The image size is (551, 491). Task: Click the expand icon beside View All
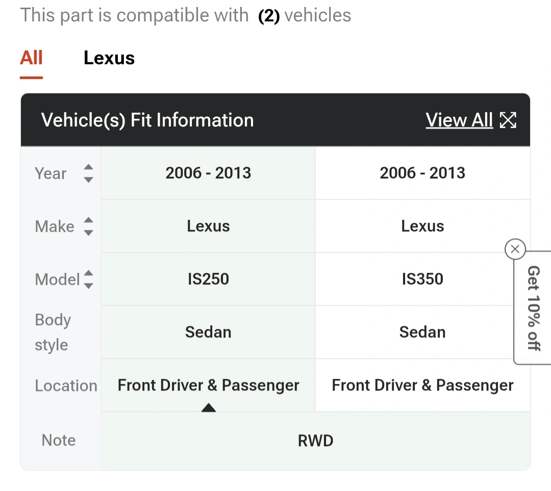pos(508,120)
